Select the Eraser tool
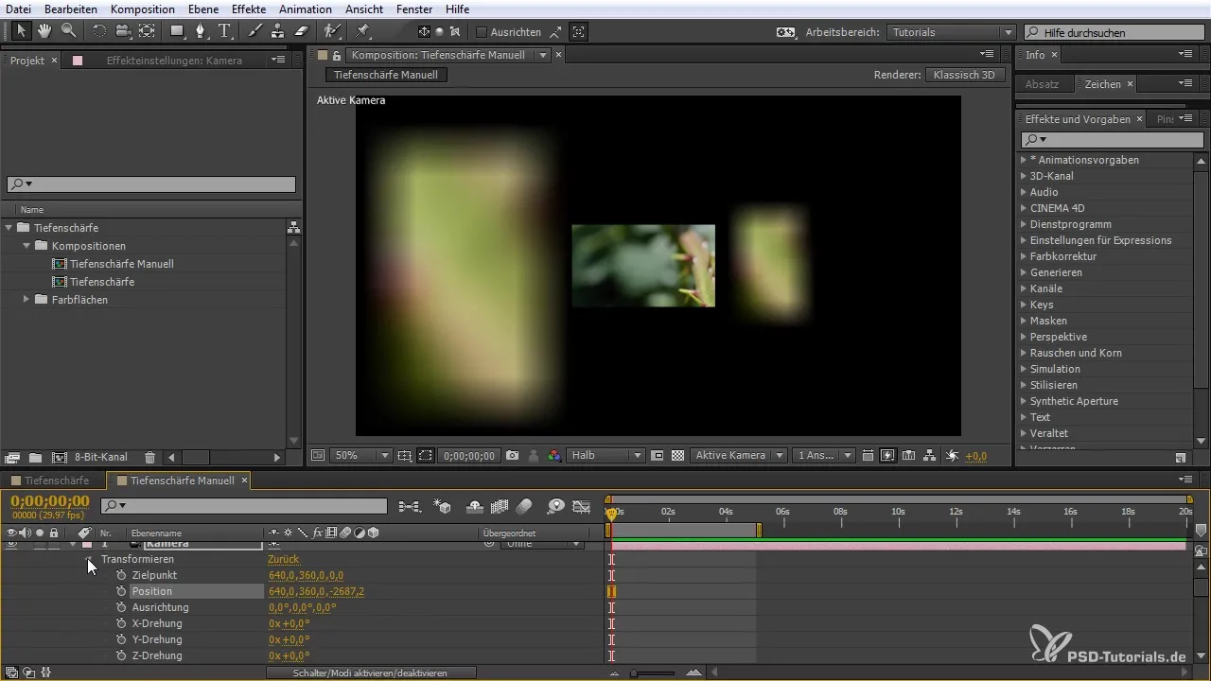Viewport: 1211px width, 681px height. [301, 31]
